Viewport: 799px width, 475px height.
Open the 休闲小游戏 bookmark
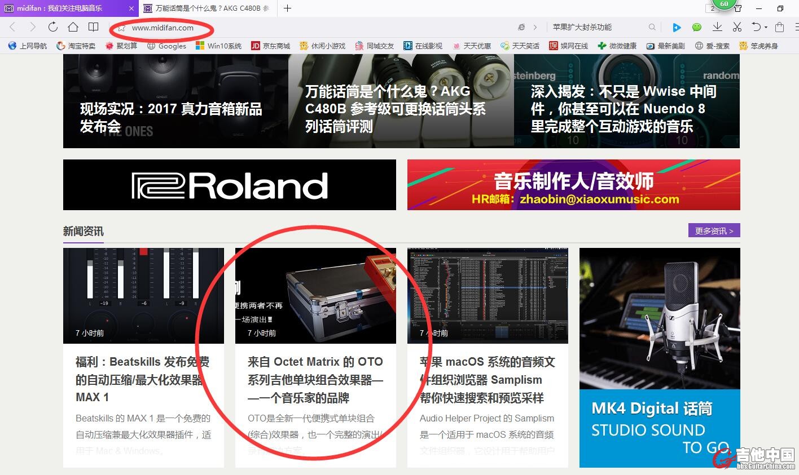coord(322,46)
